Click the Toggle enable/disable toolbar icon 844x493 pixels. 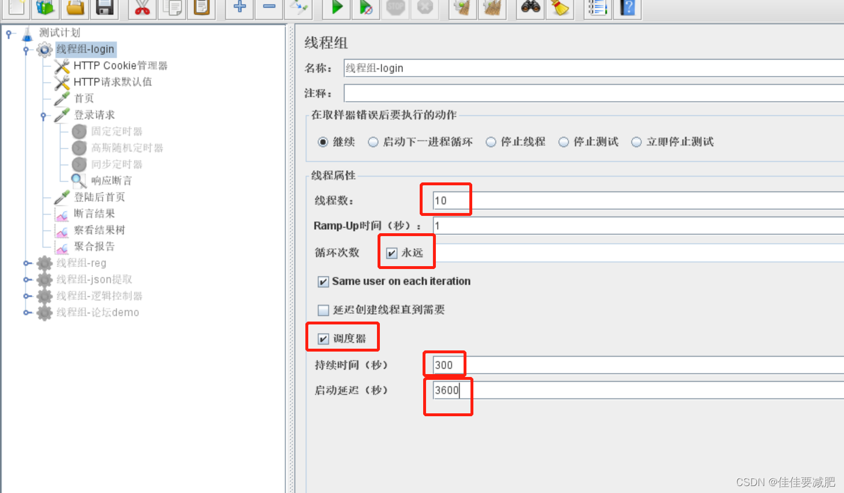click(x=299, y=7)
